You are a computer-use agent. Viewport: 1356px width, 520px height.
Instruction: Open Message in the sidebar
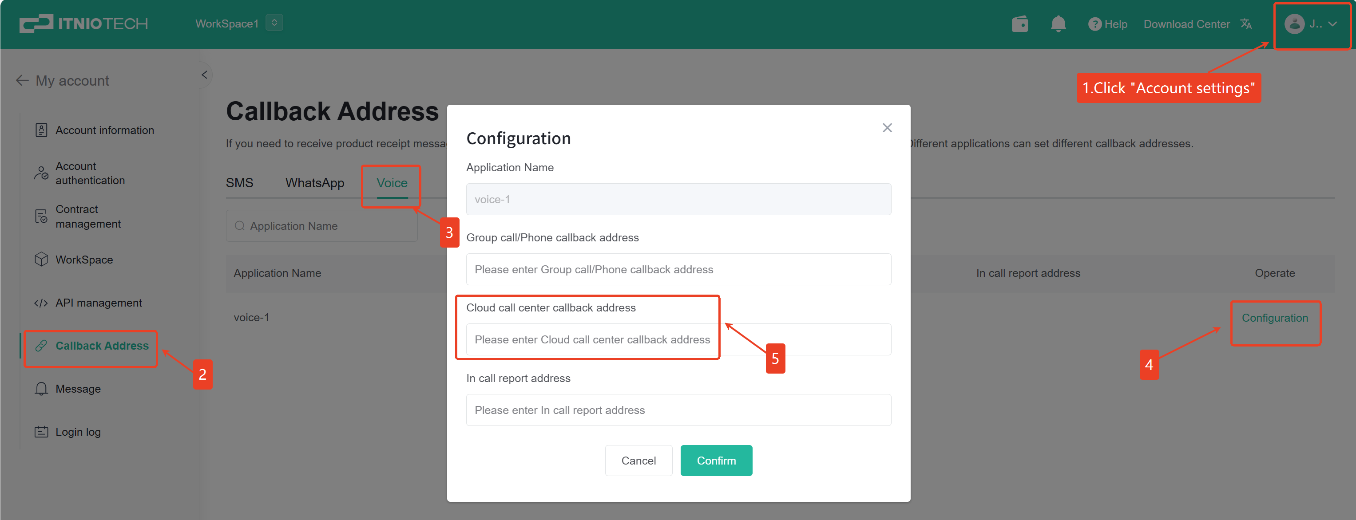78,389
